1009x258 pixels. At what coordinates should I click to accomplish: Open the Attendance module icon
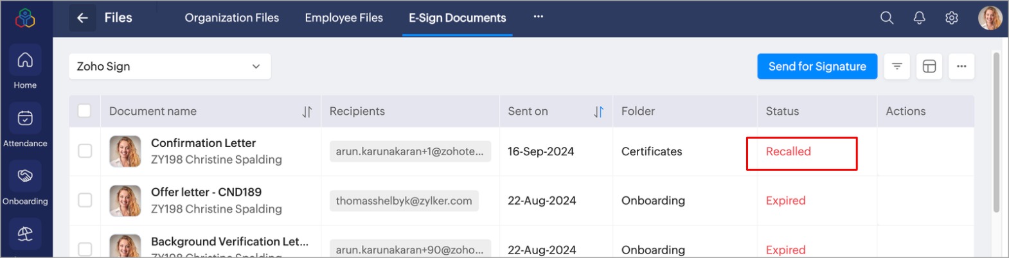(x=25, y=119)
